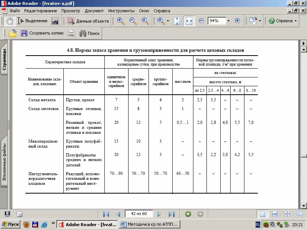Click the marquee zoom magnifier with dropdown

point(161,21)
